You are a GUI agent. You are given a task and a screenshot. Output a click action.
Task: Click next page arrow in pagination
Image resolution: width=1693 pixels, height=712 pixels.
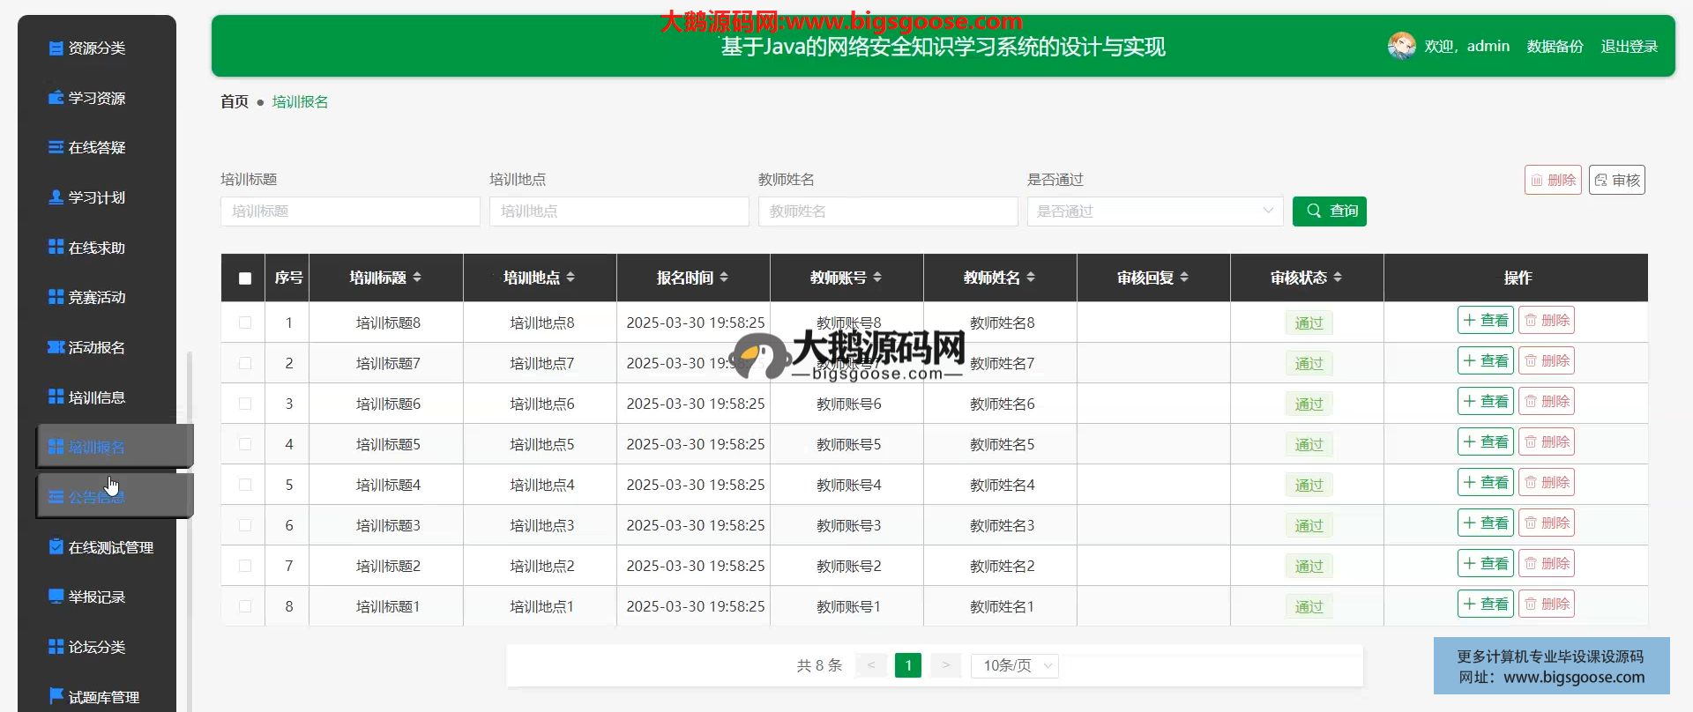[945, 665]
